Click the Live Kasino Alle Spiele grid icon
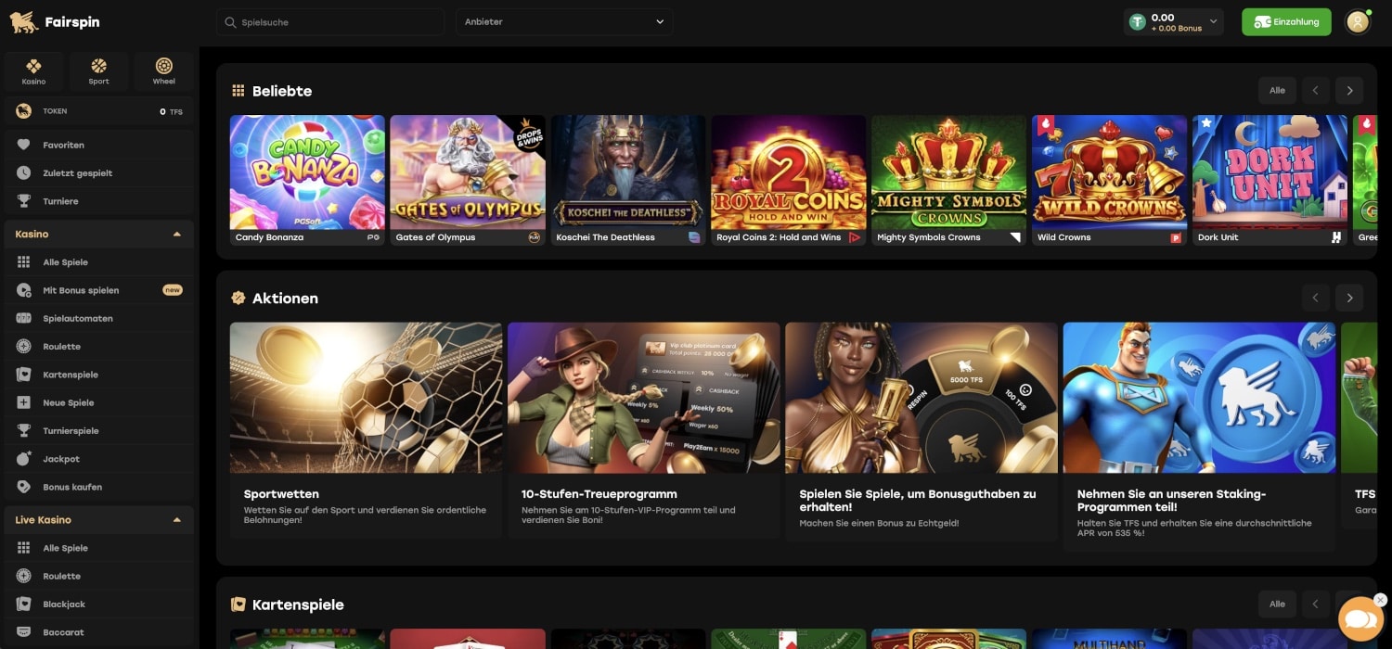The width and height of the screenshot is (1392, 649). pyautogui.click(x=24, y=548)
